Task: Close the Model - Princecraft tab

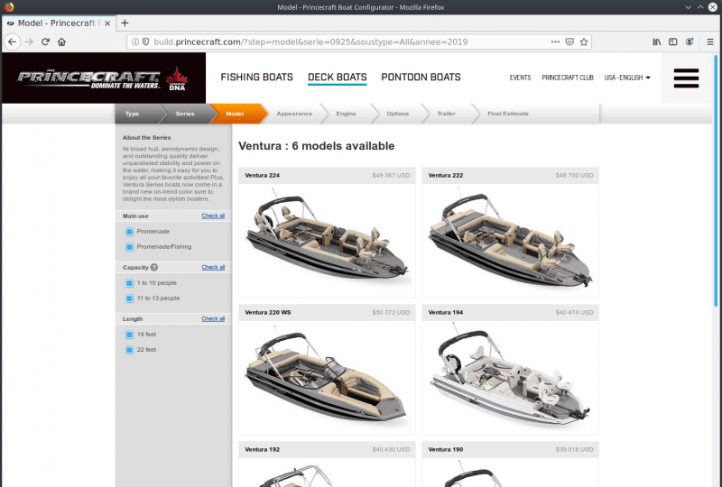Action: (107, 23)
